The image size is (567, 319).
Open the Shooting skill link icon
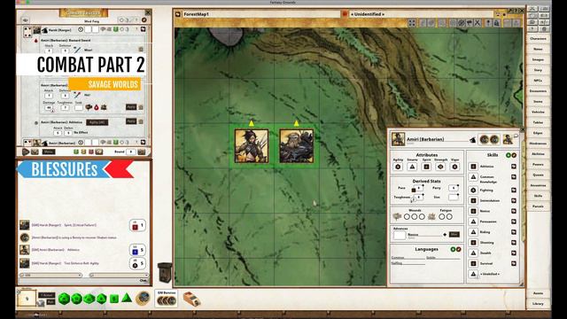click(x=514, y=242)
